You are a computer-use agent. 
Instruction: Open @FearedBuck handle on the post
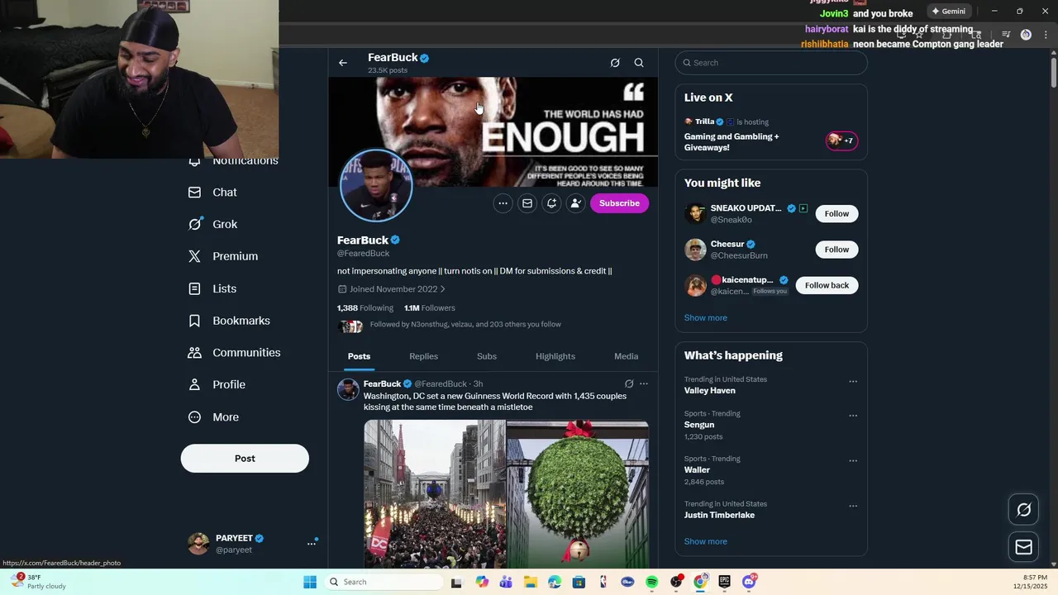[x=441, y=384]
